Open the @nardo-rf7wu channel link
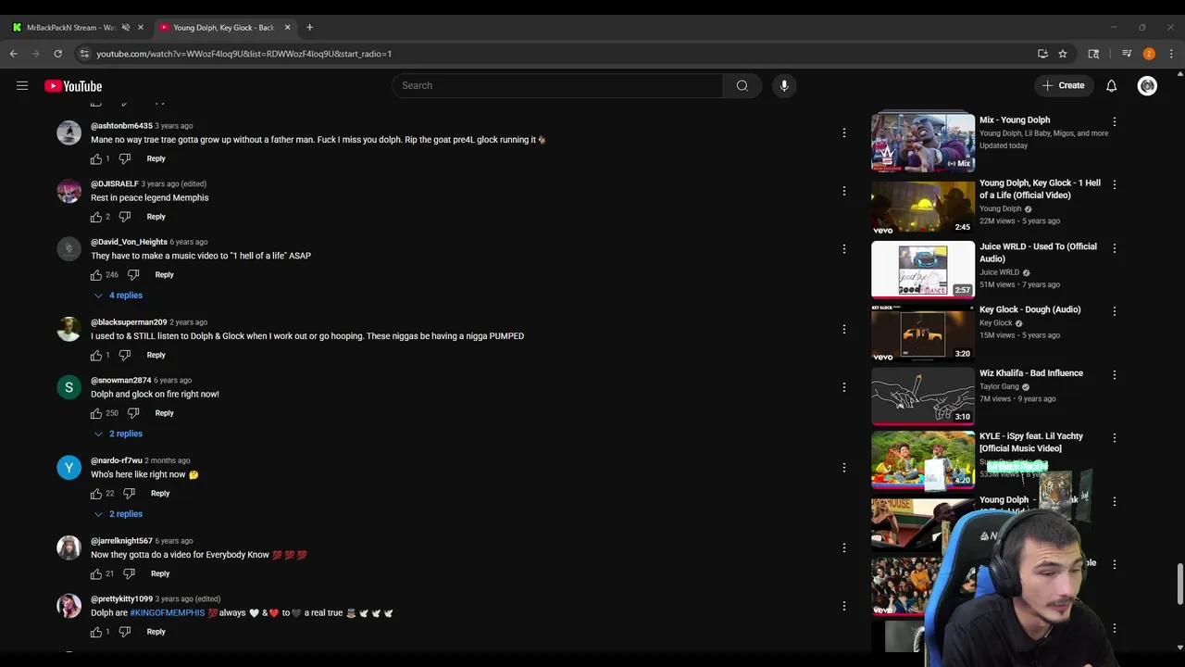 point(117,460)
